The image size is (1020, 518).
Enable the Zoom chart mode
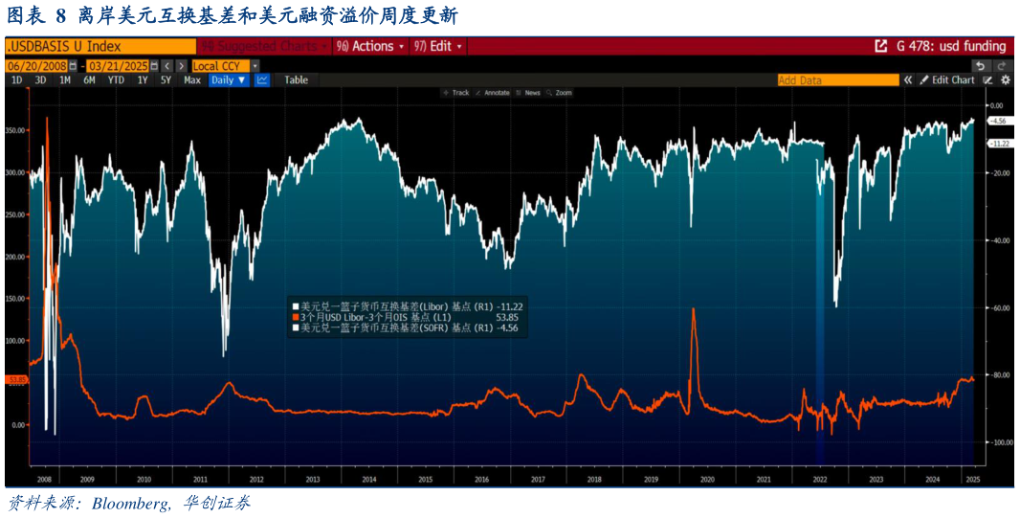pyautogui.click(x=559, y=93)
